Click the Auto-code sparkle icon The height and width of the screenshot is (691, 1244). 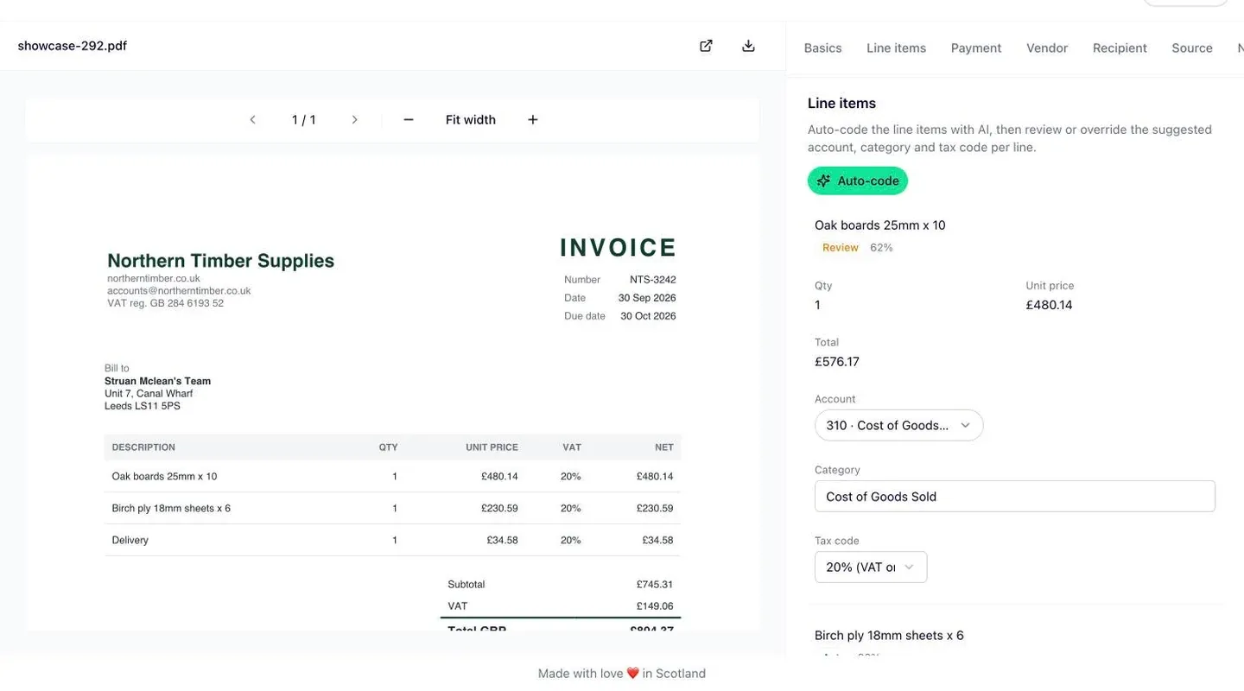[823, 181]
